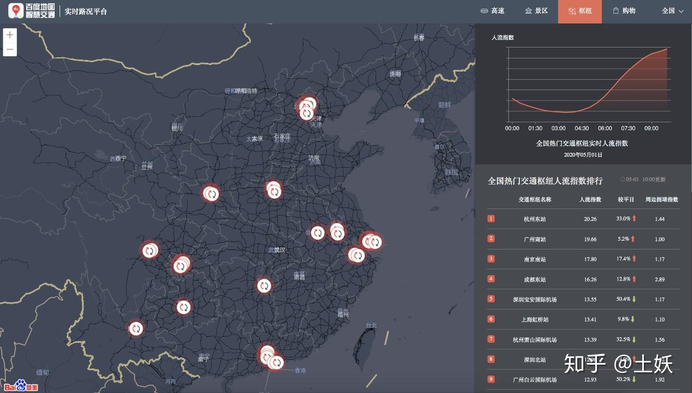
Task: Click the rank 5 badge in the ranking
Action: point(491,299)
